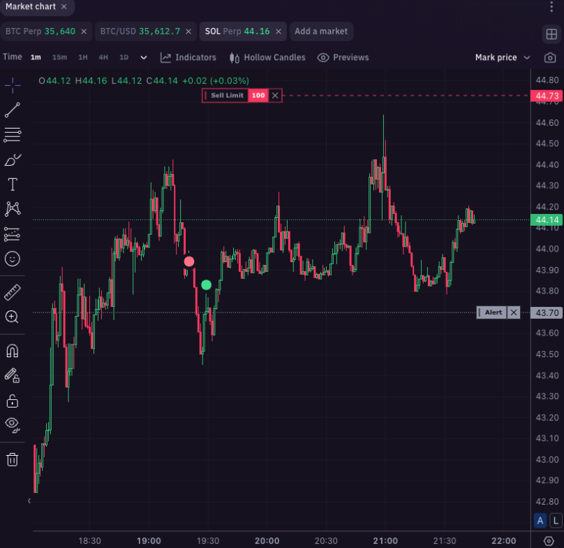Click the 19:00 time axis label

tap(149, 541)
